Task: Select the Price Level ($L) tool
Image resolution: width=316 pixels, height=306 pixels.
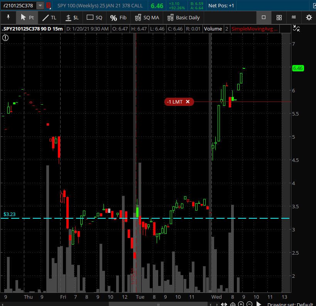Action: [x=72, y=17]
